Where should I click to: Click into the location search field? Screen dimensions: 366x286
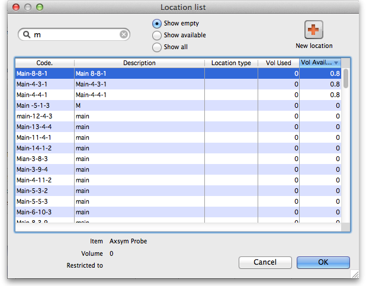(x=74, y=35)
